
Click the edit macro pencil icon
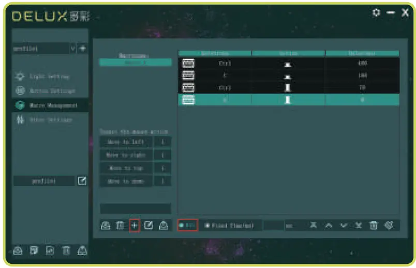point(148,226)
